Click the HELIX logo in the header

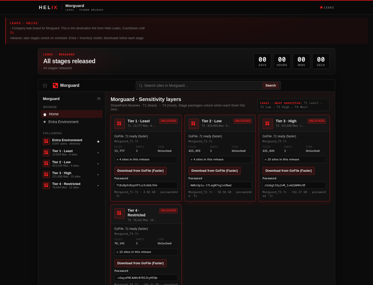48,8
